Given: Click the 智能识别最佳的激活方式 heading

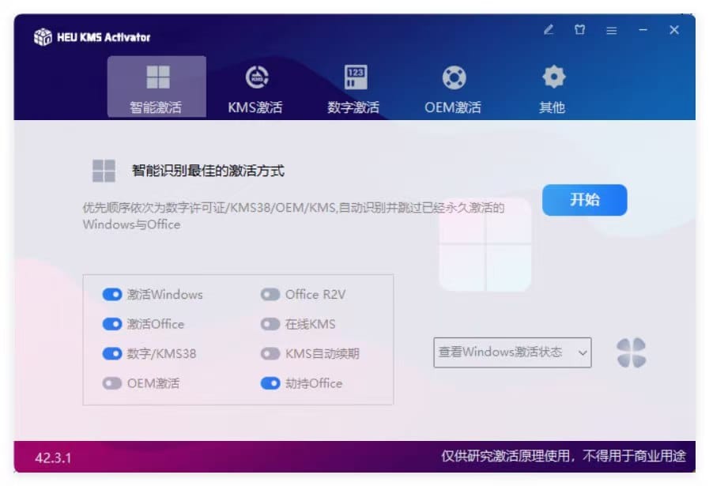Looking at the screenshot, I should (208, 171).
